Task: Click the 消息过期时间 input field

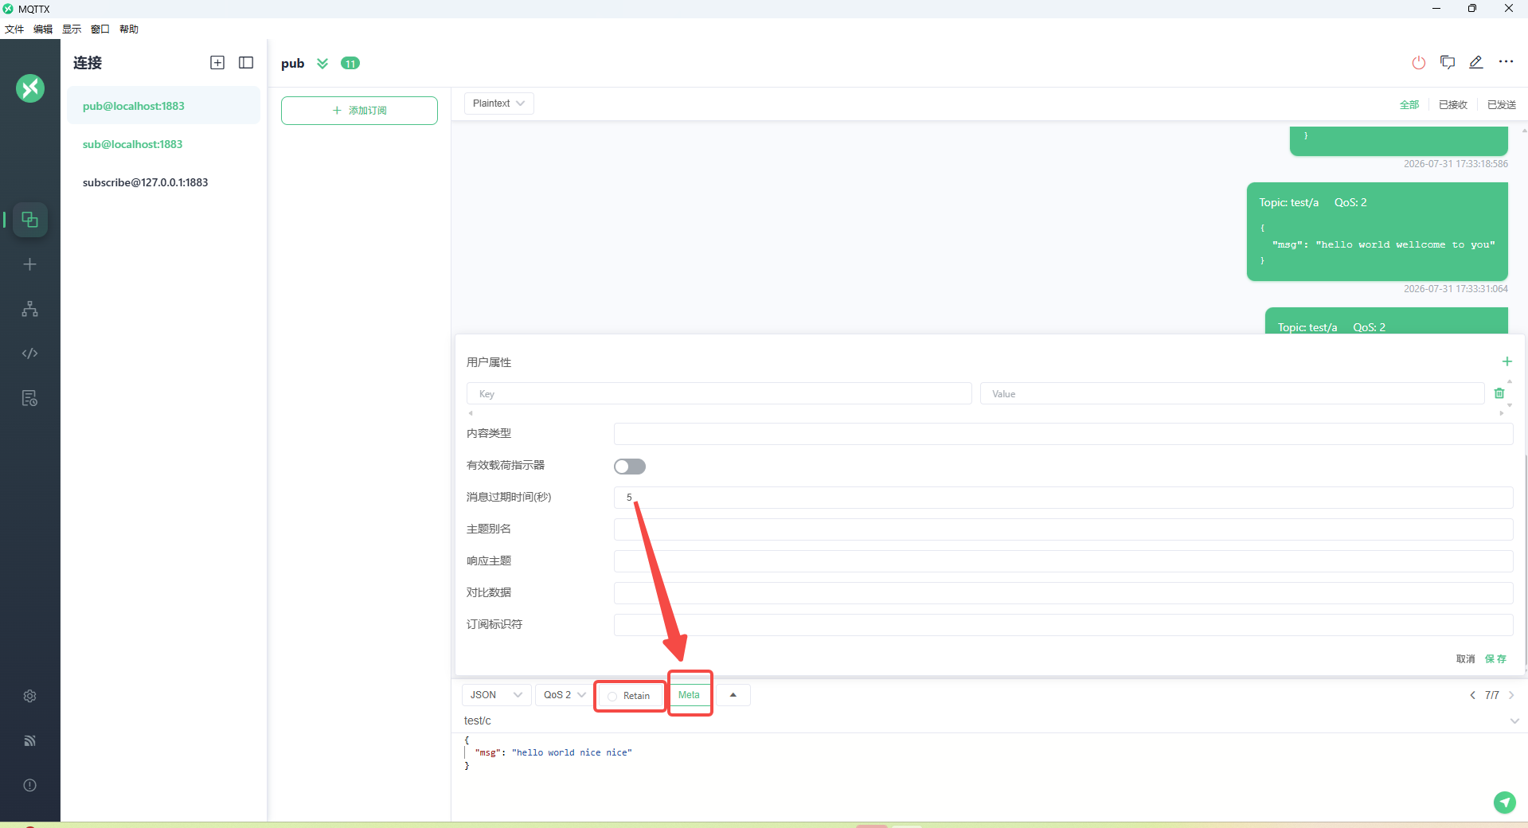Action: tap(1063, 498)
